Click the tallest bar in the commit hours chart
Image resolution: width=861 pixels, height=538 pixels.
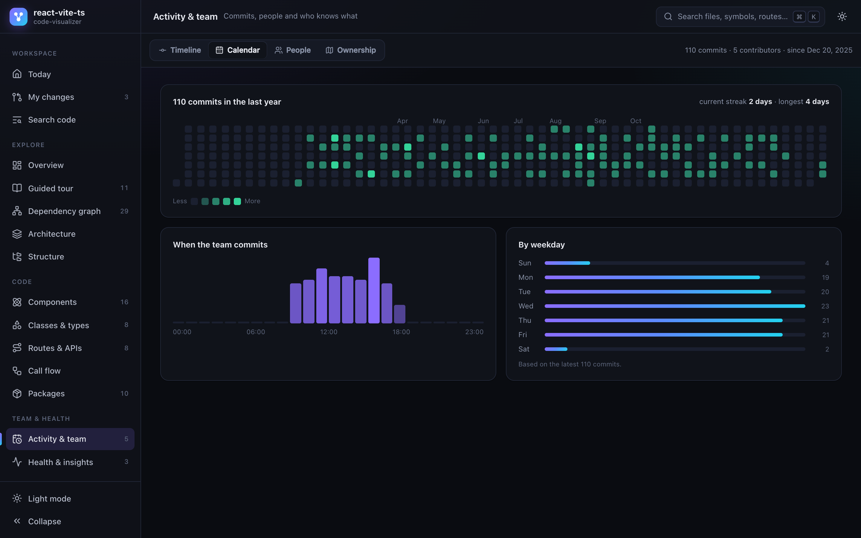click(x=374, y=290)
